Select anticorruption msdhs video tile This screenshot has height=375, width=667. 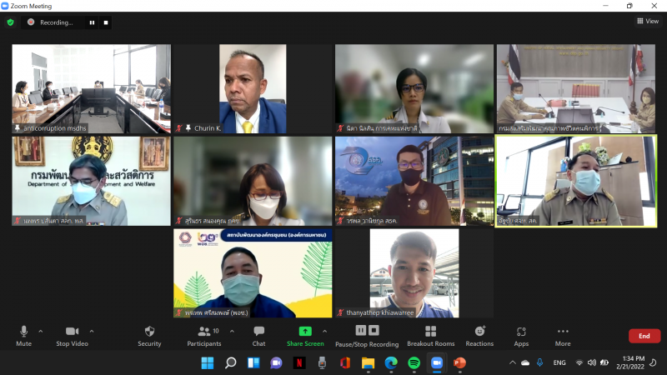tap(91, 88)
